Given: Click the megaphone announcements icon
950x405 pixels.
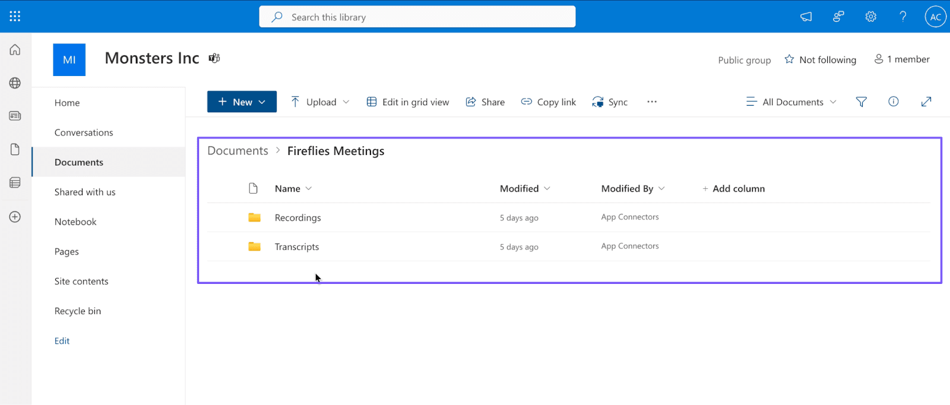Looking at the screenshot, I should (806, 17).
